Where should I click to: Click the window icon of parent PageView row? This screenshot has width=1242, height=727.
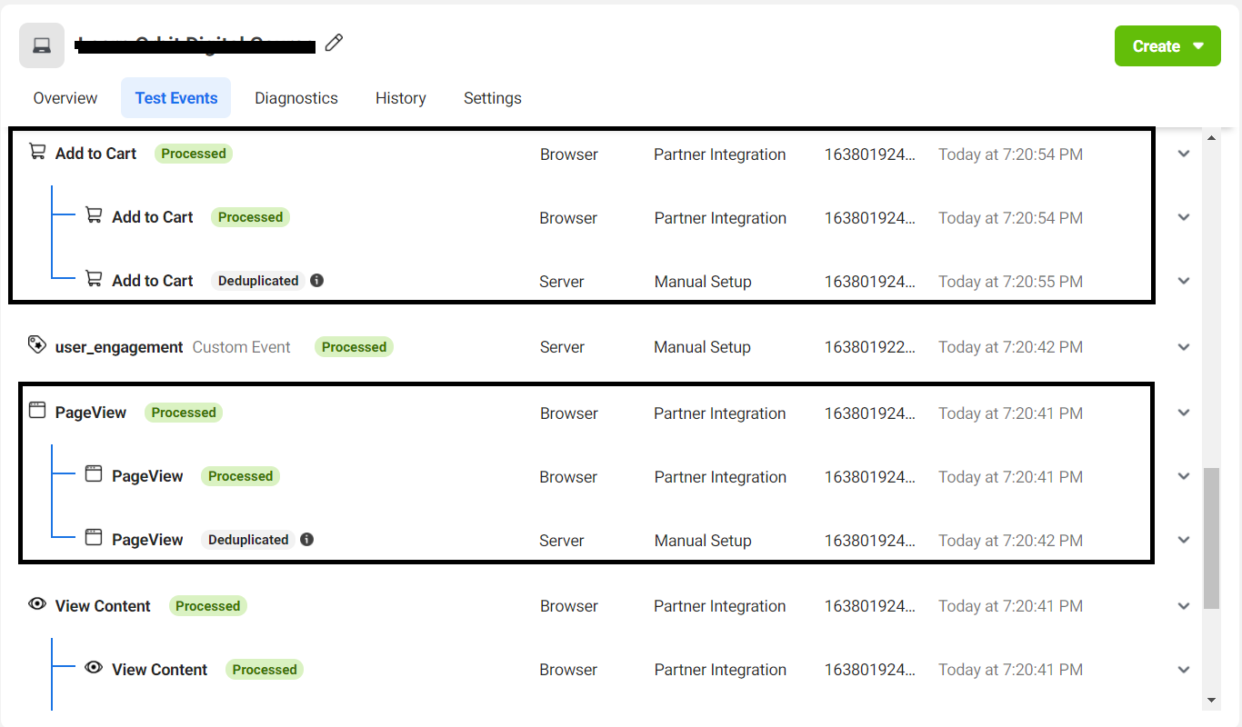pyautogui.click(x=37, y=410)
